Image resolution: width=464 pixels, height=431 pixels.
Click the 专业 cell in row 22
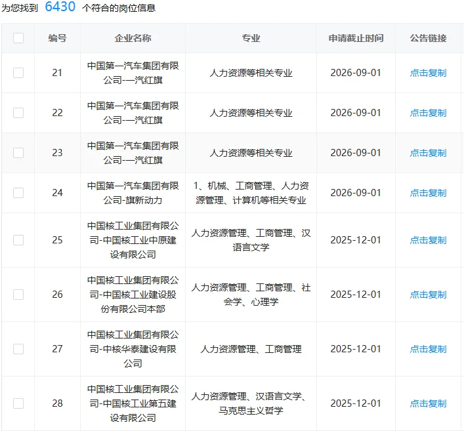tap(251, 113)
